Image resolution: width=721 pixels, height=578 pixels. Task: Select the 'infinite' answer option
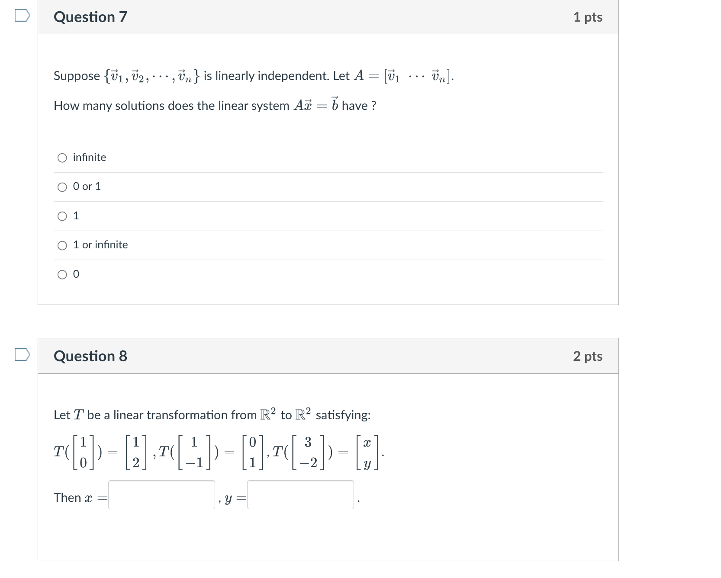click(61, 157)
